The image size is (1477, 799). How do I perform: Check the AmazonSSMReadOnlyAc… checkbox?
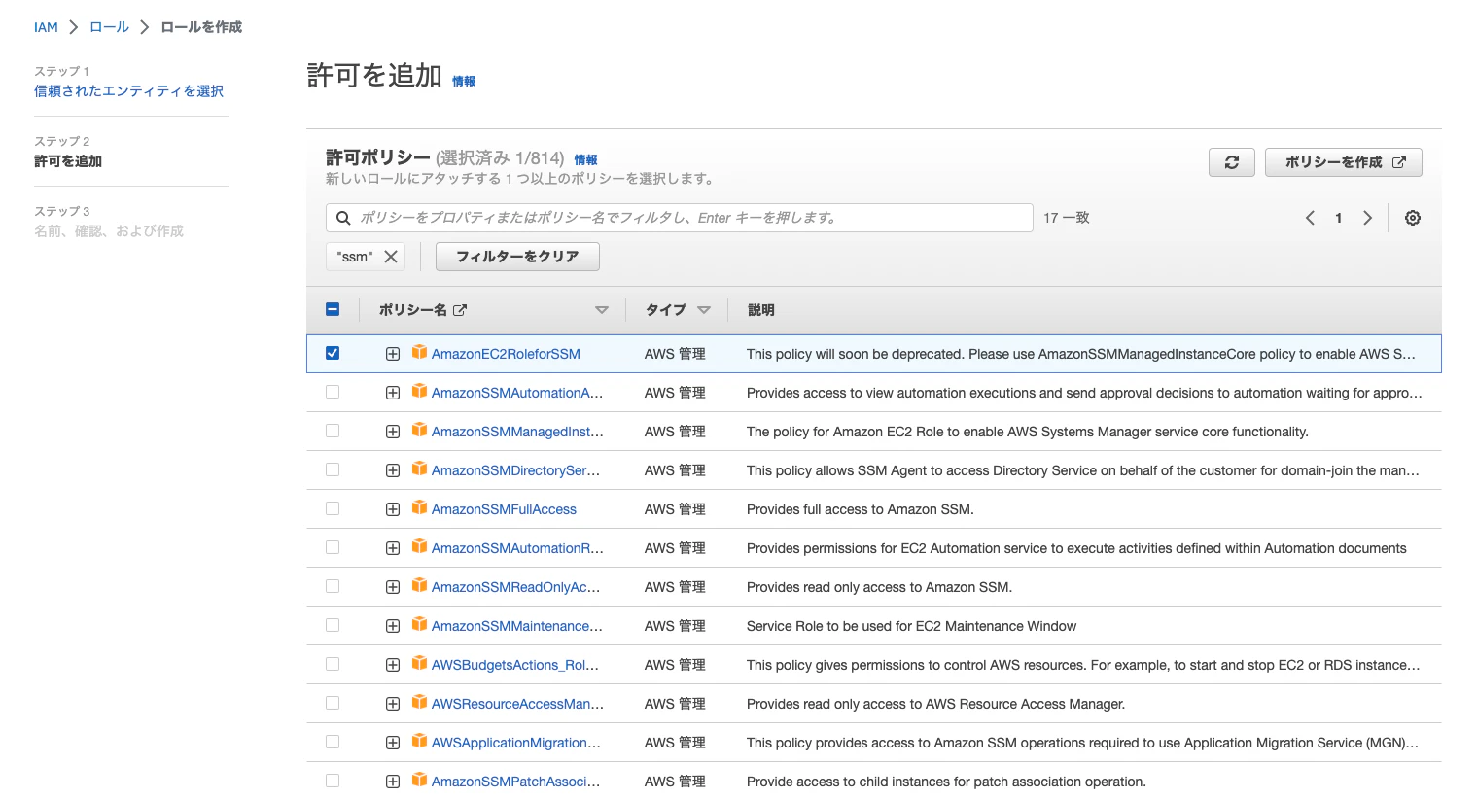click(x=333, y=586)
